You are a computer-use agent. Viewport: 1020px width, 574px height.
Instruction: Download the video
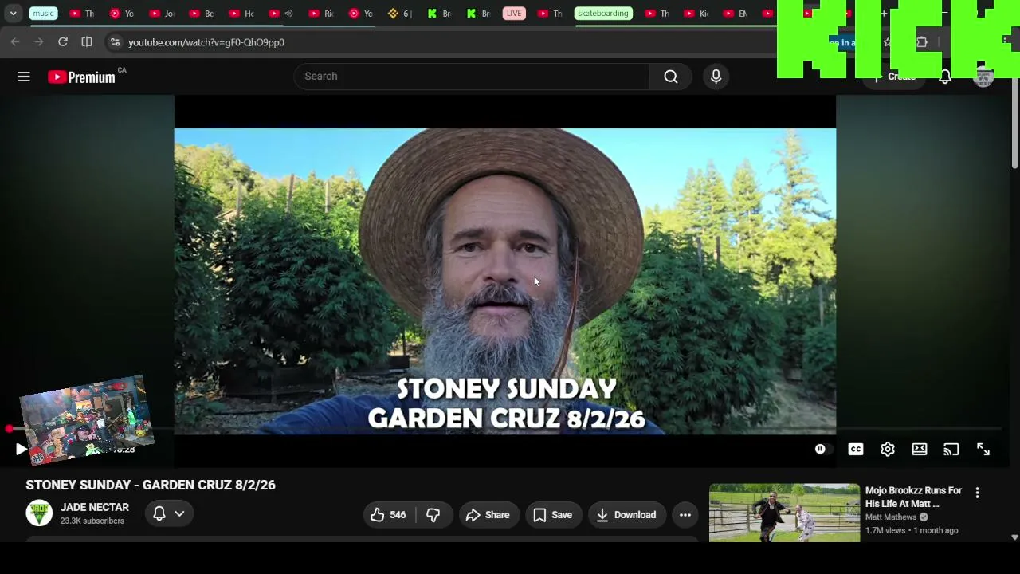tap(626, 515)
